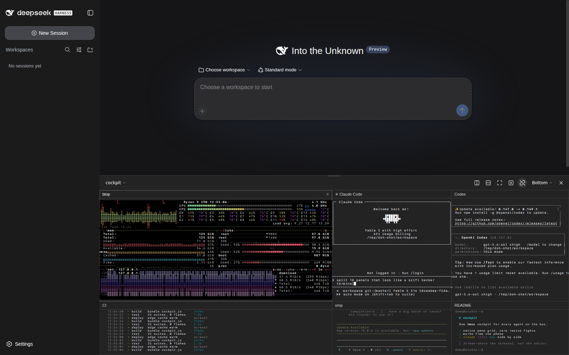Click the close-pane box icon in panel toolbar
Image resolution: width=569 pixels, height=355 pixels.
pos(511,183)
